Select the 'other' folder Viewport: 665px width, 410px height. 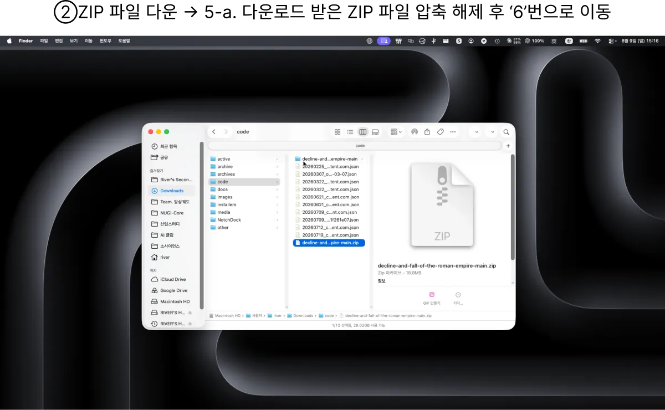pos(244,228)
